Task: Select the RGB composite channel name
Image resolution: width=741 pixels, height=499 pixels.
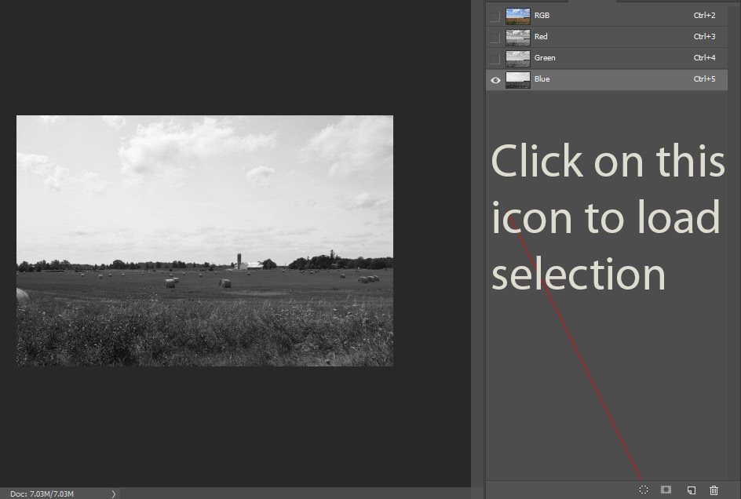Action: pyautogui.click(x=542, y=16)
